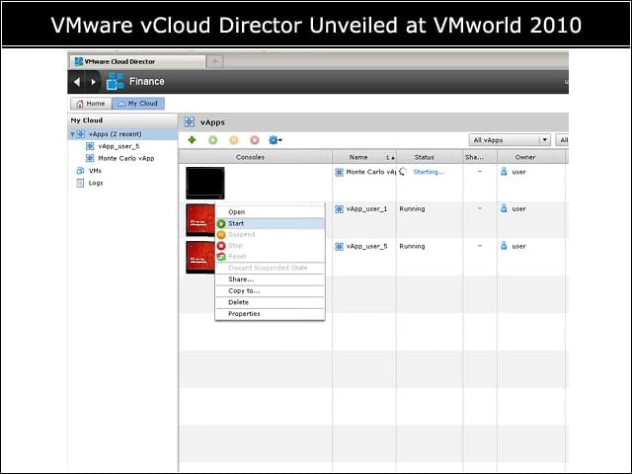
Task: Sort by the Name column header
Action: [x=364, y=157]
